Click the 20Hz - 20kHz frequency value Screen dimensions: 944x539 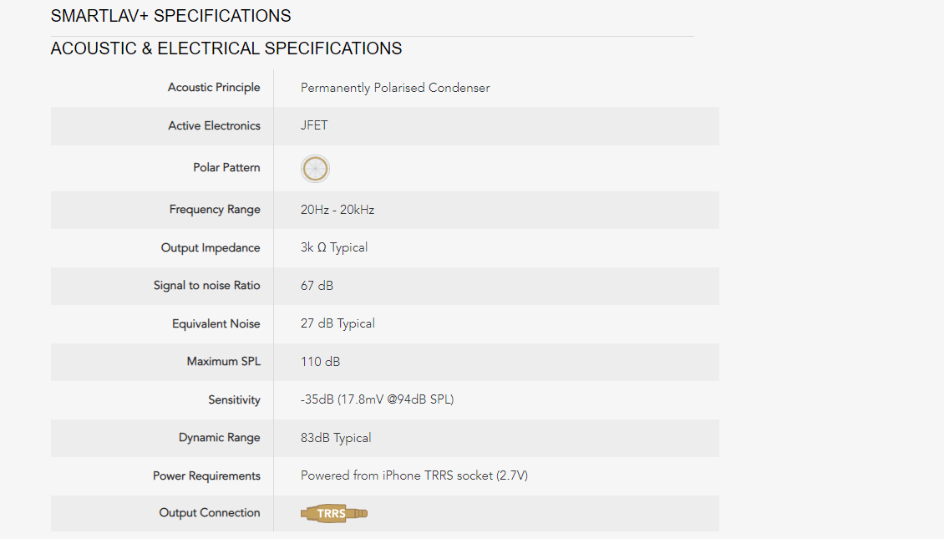[338, 210]
